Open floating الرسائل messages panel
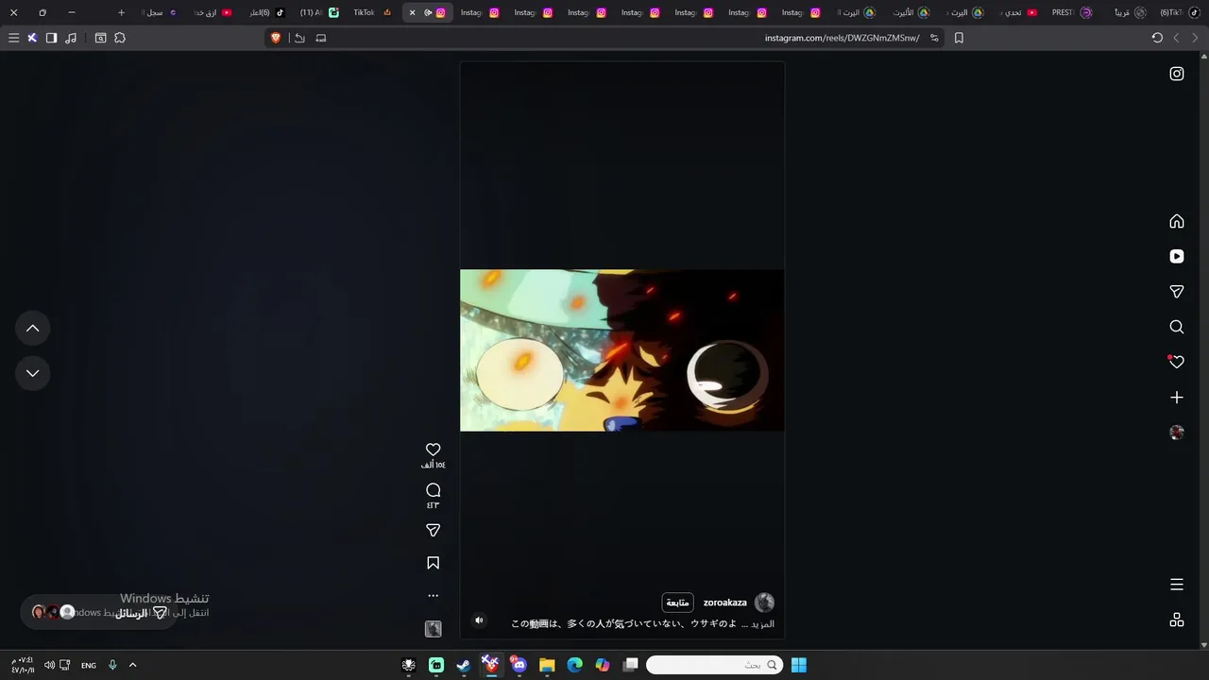Screen dimensions: 1209x680 [x=98, y=612]
